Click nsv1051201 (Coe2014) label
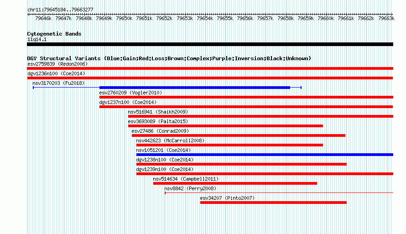The height and width of the screenshot is (234, 406). point(163,150)
